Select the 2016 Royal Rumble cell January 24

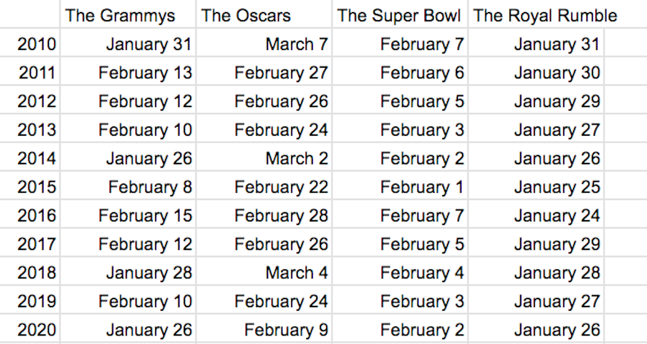(x=536, y=216)
